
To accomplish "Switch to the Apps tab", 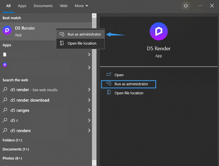I will click(22, 6).
